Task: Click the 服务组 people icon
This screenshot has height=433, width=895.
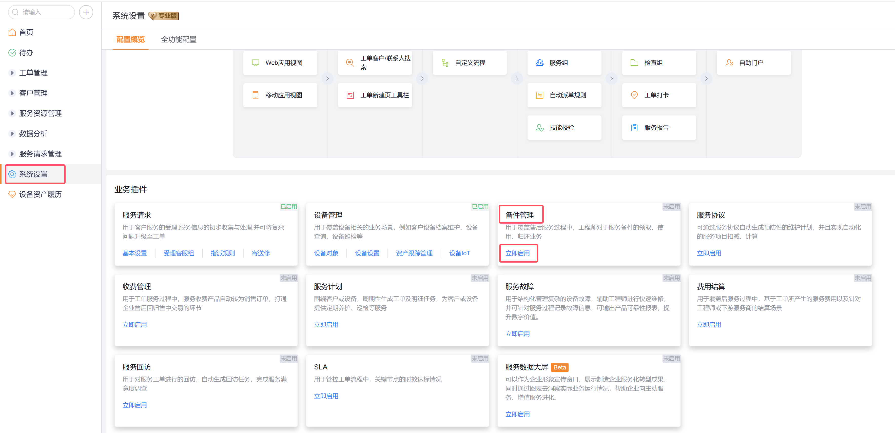Action: (540, 63)
